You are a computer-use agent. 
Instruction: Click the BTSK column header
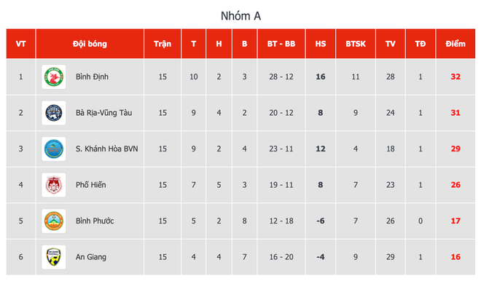[356, 44]
